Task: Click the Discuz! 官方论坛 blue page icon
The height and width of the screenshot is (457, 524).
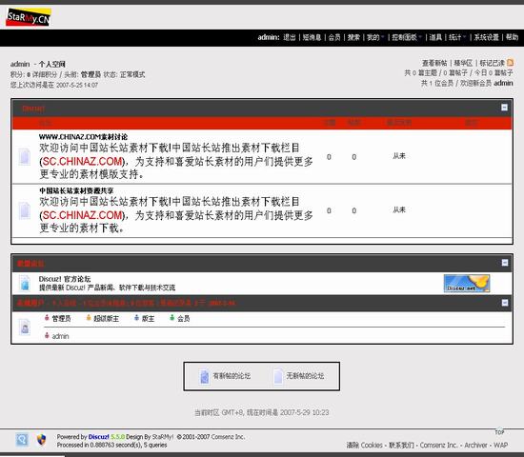Action: 25,284
